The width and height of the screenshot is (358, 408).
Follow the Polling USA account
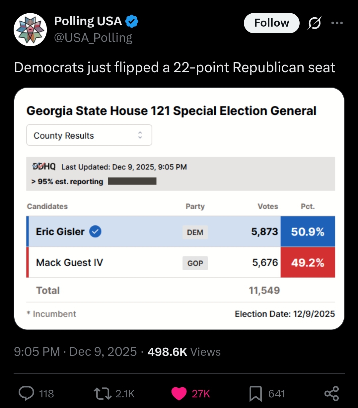pos(271,23)
